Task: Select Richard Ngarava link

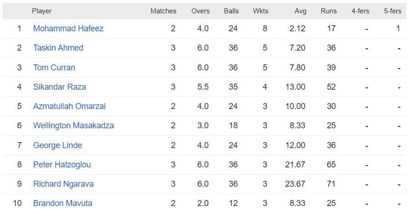Action: pos(63,184)
